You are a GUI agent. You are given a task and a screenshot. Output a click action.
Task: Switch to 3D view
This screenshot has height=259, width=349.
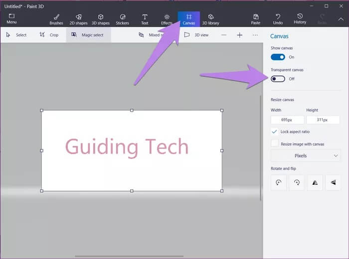196,35
